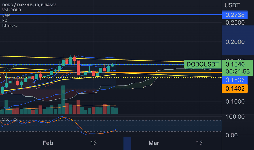Image resolution: width=254 pixels, height=150 pixels.
Task: Select the Ichimoku indicator legend
Action: [10, 26]
